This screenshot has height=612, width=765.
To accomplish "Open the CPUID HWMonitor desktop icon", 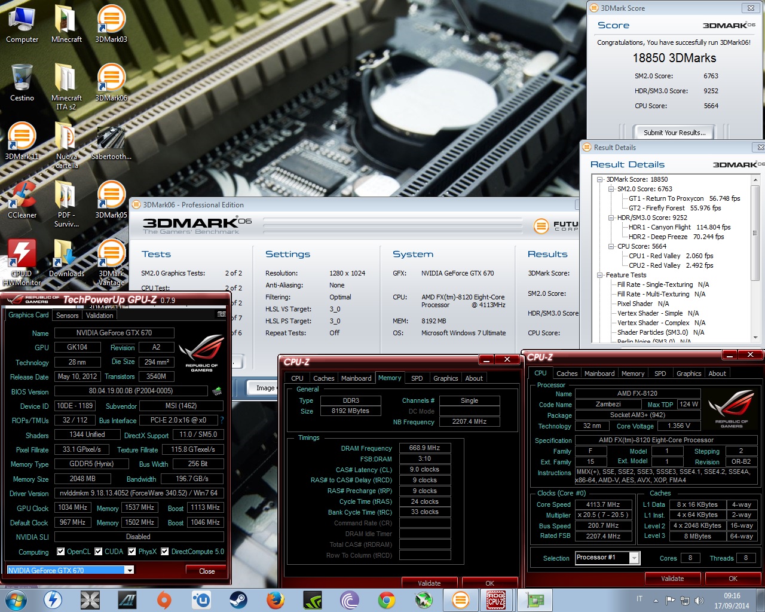I will tap(22, 263).
